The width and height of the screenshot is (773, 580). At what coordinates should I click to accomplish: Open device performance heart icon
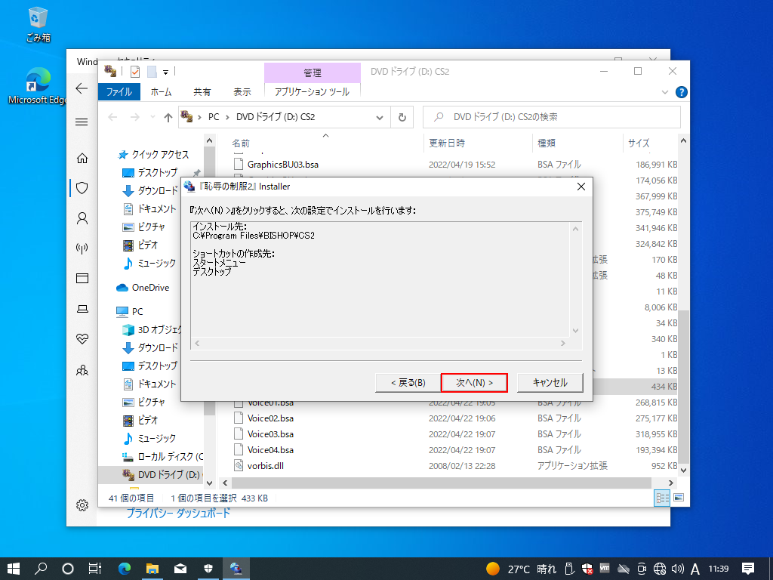[82, 339]
